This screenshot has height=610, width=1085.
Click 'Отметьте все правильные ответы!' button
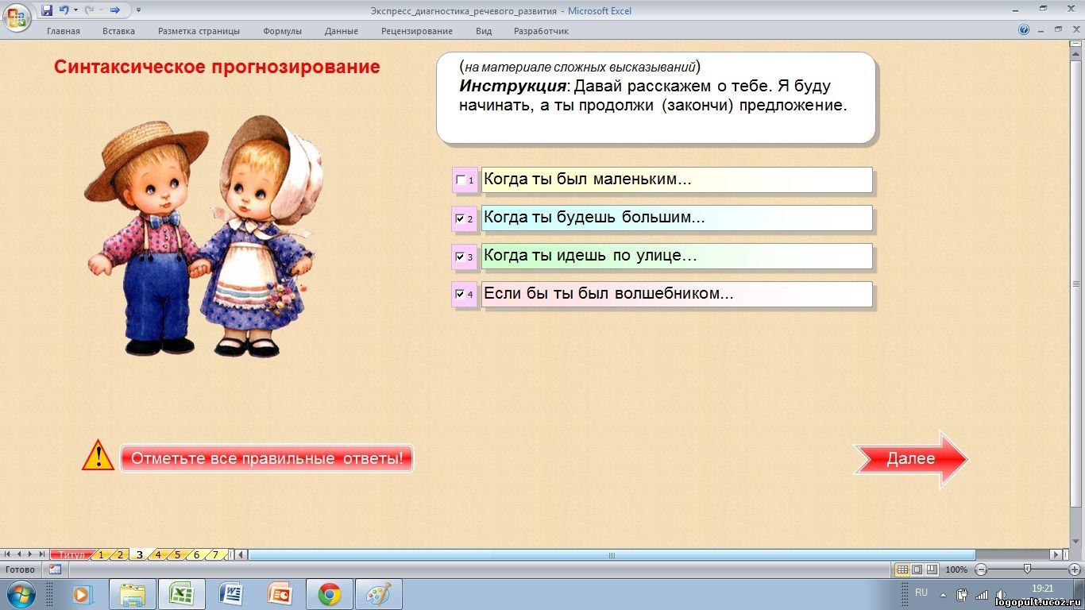click(267, 458)
